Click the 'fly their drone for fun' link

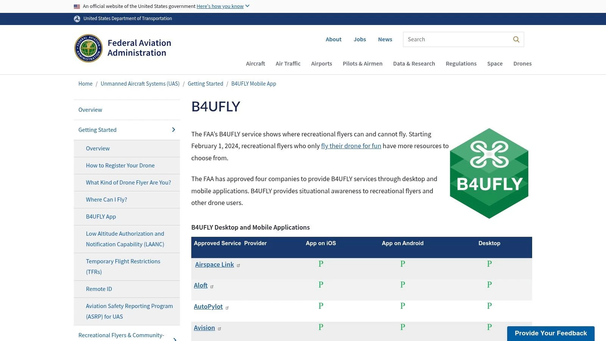(x=351, y=146)
